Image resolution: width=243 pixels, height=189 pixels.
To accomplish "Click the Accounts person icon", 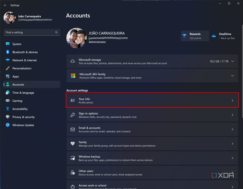I will point(8,84).
